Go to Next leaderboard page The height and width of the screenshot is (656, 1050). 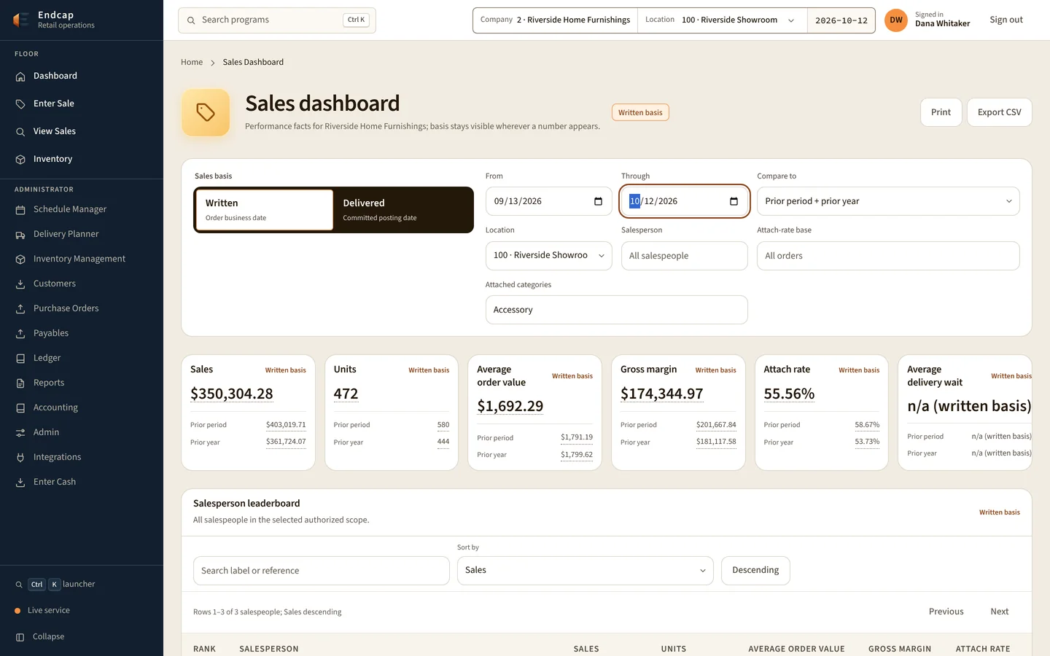click(x=1000, y=612)
